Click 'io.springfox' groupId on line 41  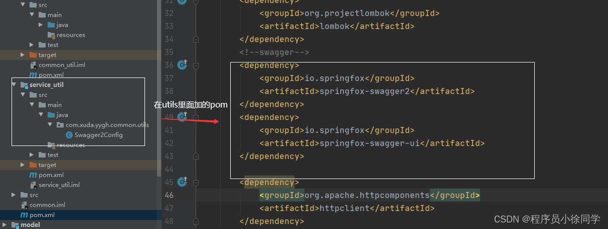(x=335, y=130)
